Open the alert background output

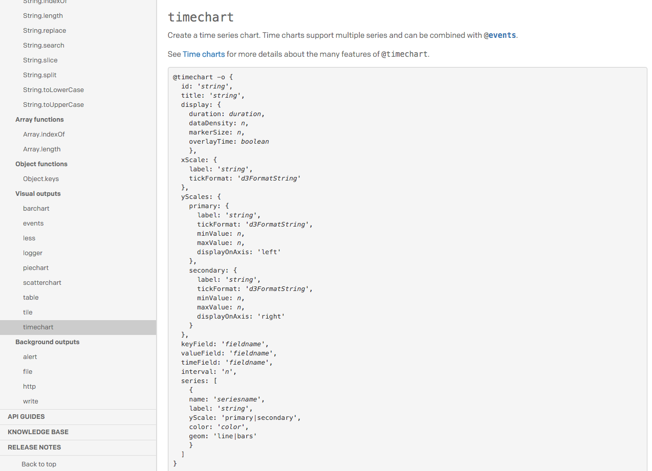coord(30,357)
